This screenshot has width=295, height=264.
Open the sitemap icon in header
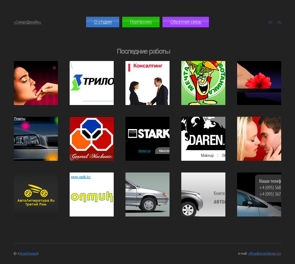click(x=279, y=22)
